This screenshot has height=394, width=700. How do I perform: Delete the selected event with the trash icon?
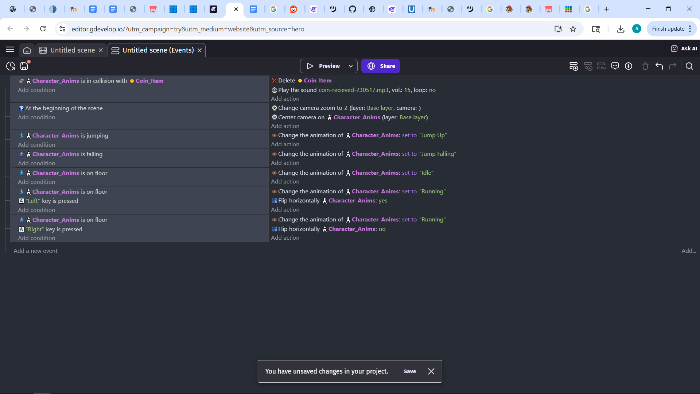click(645, 66)
